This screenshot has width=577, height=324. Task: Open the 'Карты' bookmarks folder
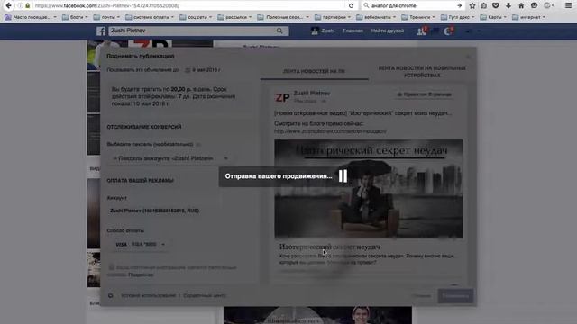click(495, 17)
